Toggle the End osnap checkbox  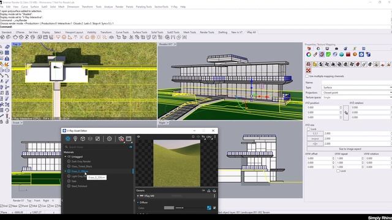click(x=1, y=206)
